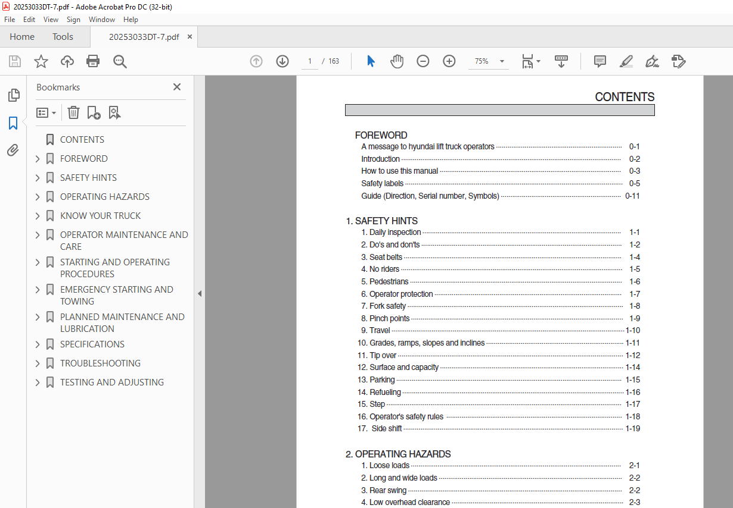The height and width of the screenshot is (508, 733).
Task: Open the SPECIFICATIONS bookmark
Action: point(92,344)
